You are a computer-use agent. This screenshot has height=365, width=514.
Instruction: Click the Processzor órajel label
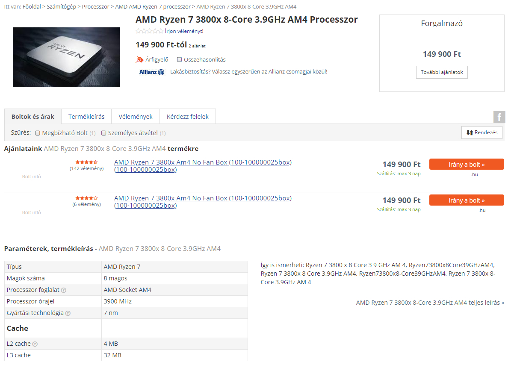click(x=30, y=302)
